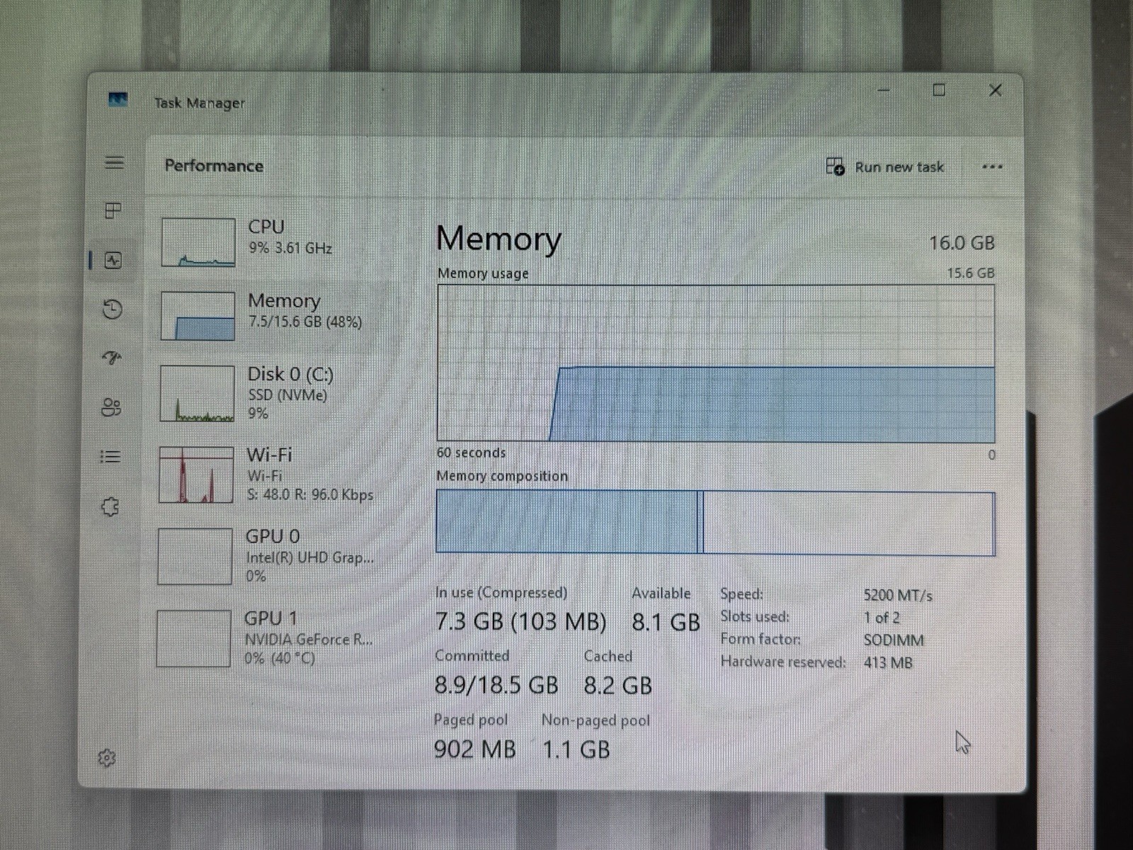Click the standby portion of memory composition bar
This screenshot has width=1133, height=850.
click(x=849, y=523)
